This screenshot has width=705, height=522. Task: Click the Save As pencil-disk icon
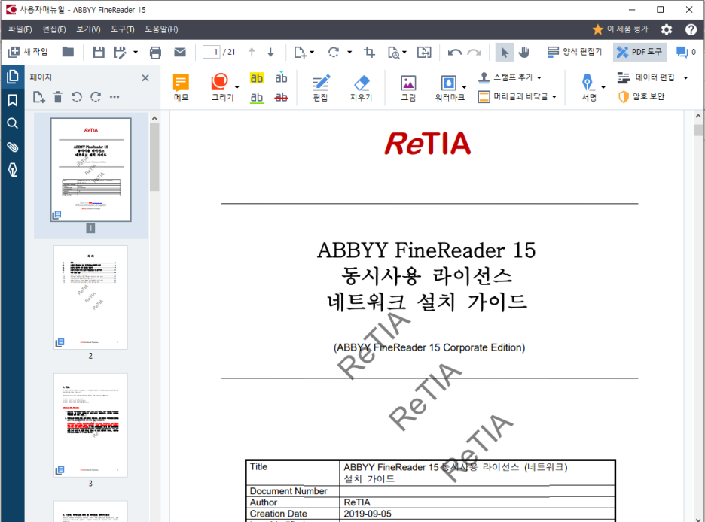click(120, 52)
